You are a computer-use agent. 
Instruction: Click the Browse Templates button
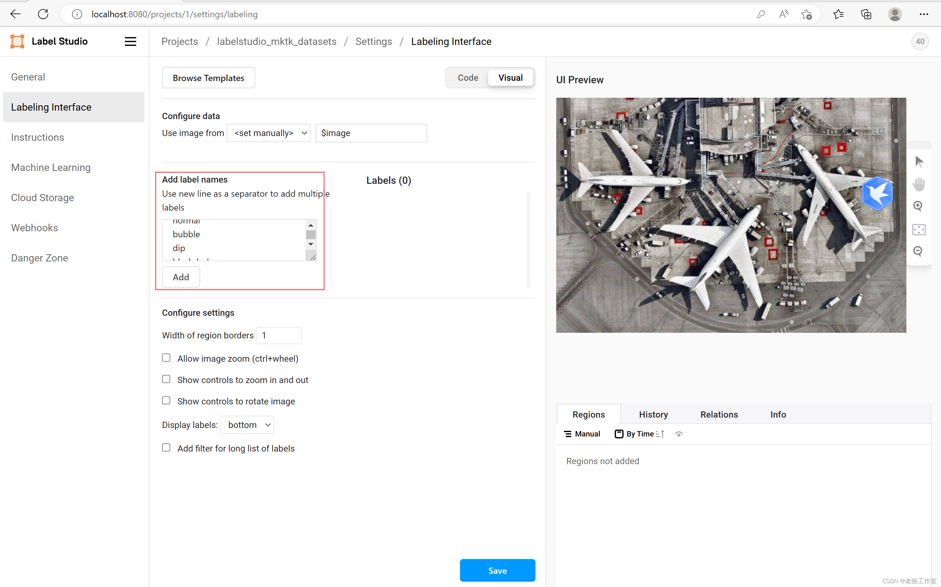tap(208, 78)
